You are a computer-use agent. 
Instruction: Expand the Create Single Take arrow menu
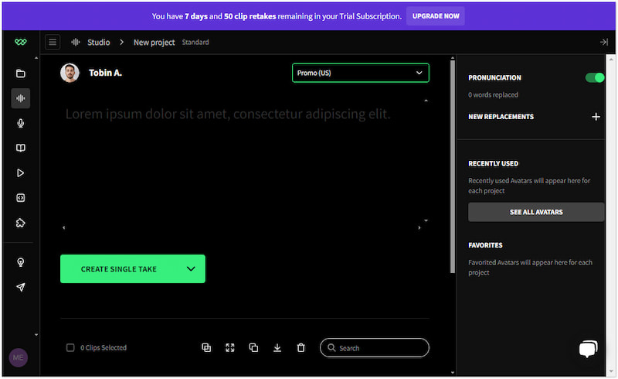point(191,269)
